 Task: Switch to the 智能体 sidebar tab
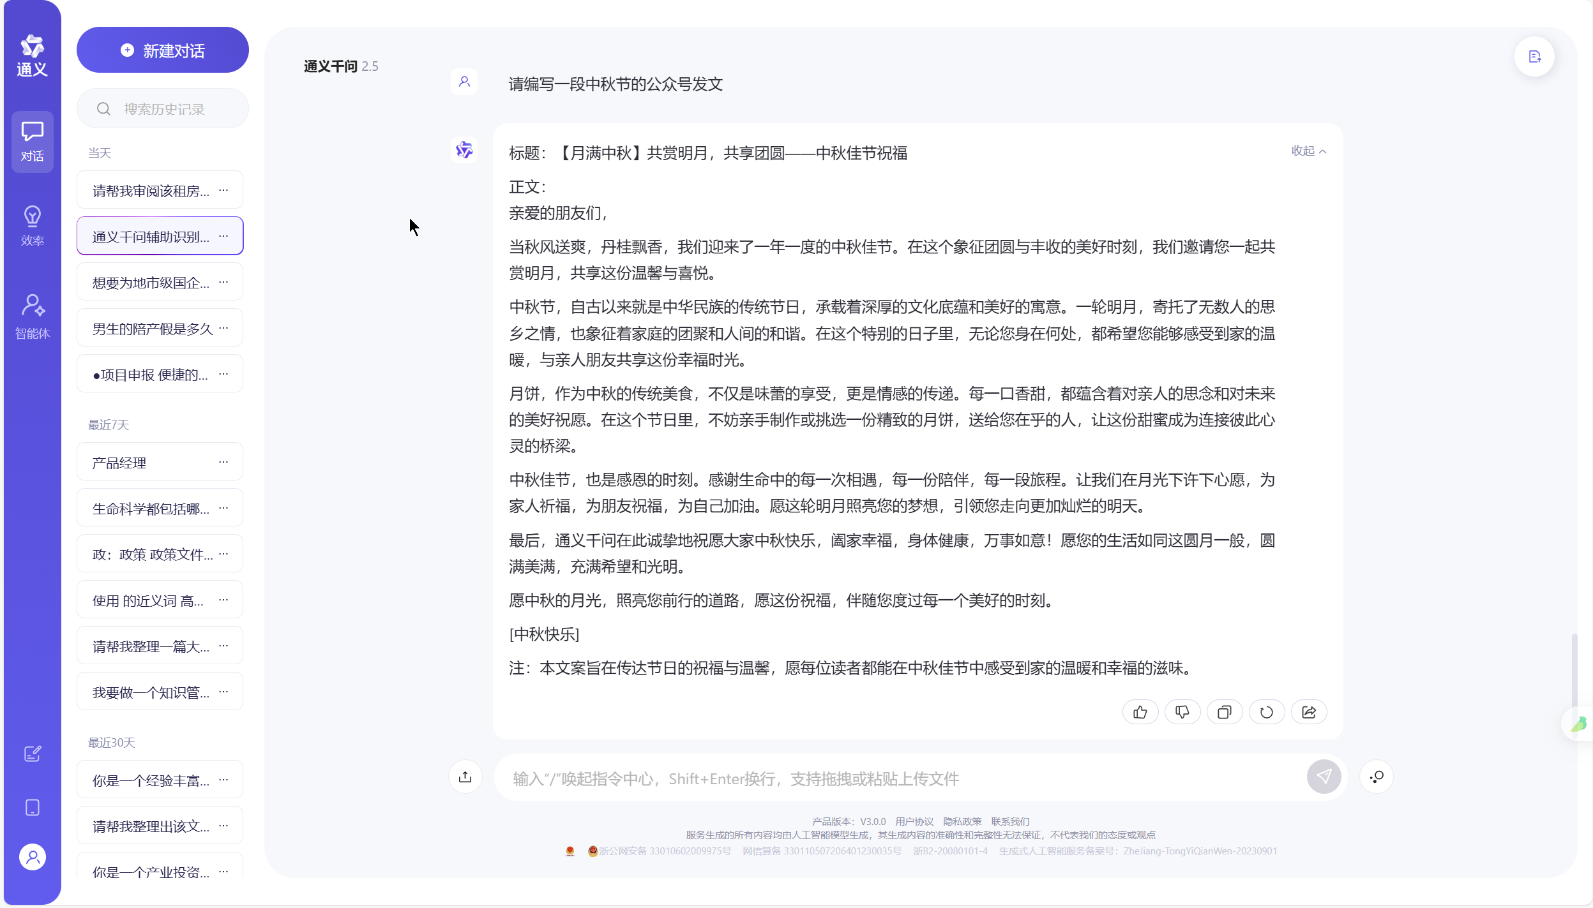click(33, 316)
